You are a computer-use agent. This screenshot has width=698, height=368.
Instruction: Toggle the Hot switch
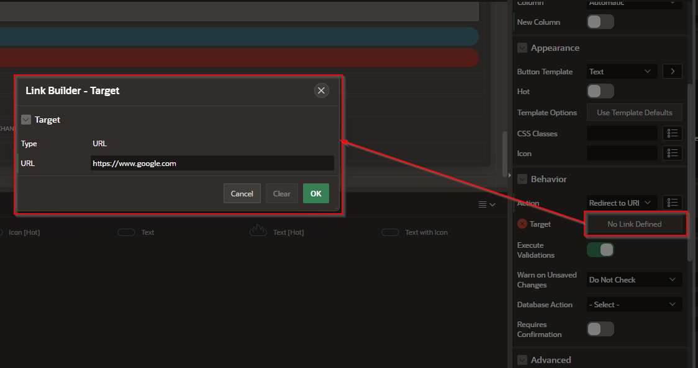601,92
